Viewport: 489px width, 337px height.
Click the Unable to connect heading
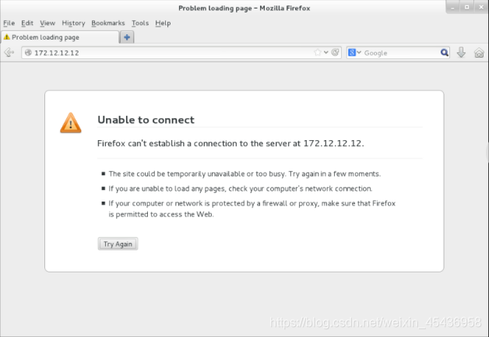coord(146,120)
